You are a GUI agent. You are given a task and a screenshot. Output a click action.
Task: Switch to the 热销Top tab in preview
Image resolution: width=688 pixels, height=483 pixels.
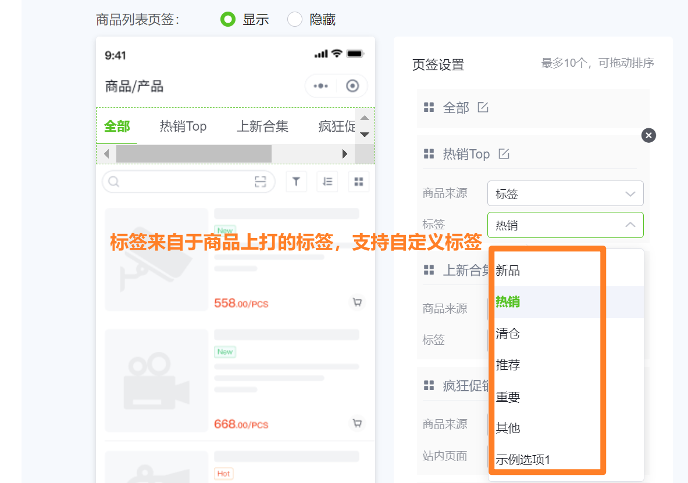(183, 127)
